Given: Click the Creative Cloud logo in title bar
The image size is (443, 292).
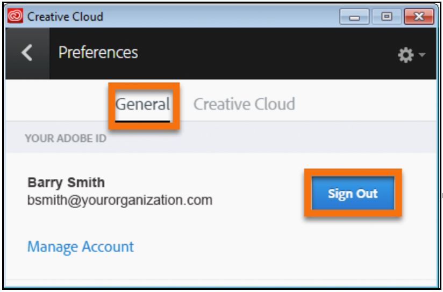Looking at the screenshot, I should (16, 16).
